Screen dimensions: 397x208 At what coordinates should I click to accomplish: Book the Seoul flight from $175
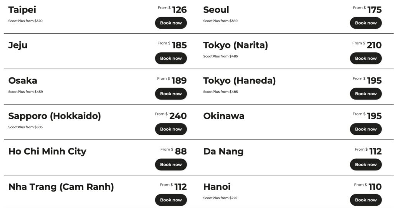366,23
